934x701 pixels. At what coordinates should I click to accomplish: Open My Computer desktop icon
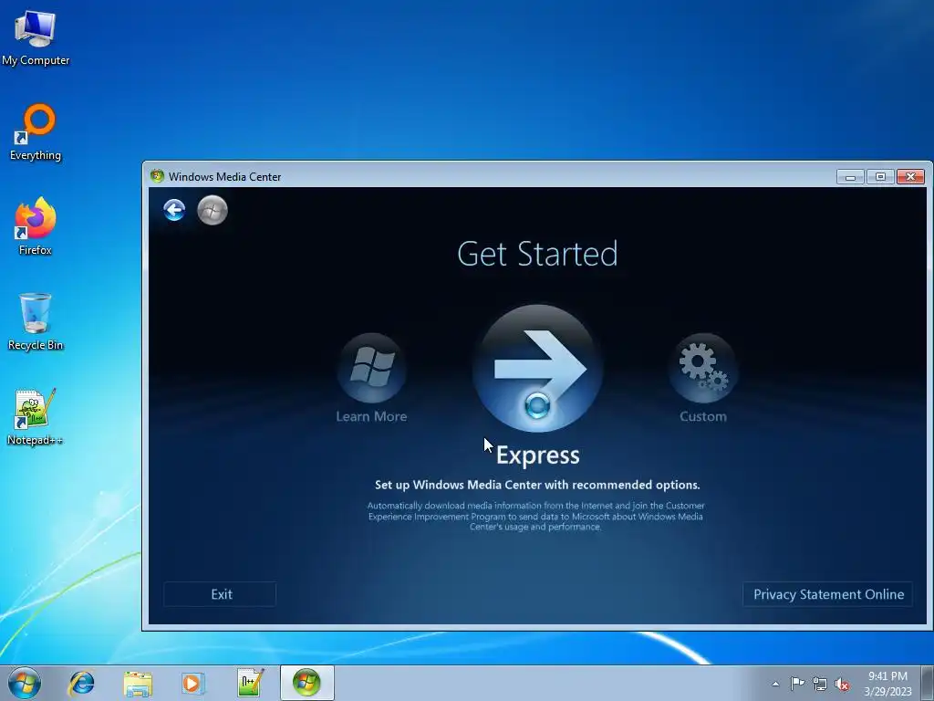pos(36,37)
